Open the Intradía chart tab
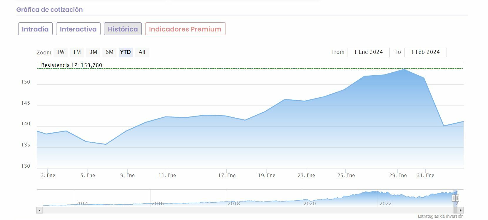This screenshot has width=488, height=220. pyautogui.click(x=35, y=29)
